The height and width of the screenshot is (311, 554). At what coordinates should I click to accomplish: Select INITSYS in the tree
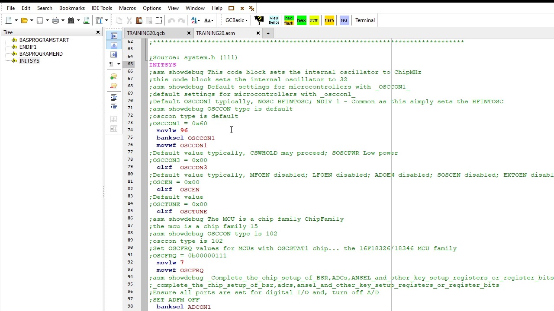(x=29, y=61)
